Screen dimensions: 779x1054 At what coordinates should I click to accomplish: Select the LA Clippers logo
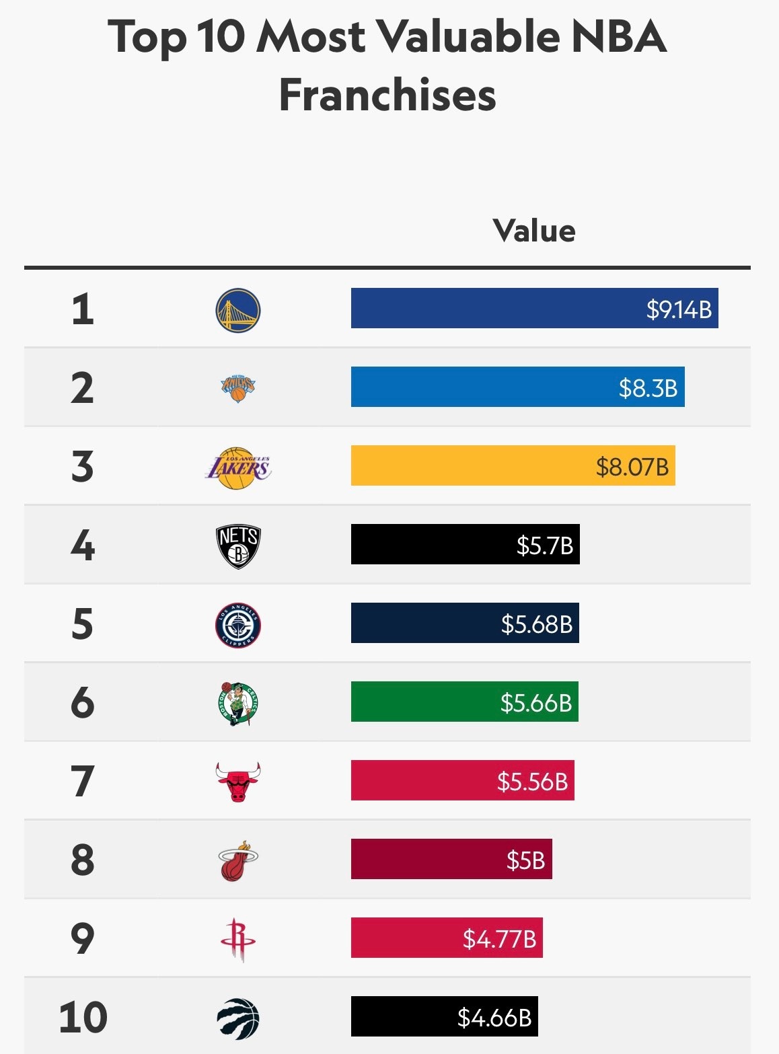click(238, 626)
